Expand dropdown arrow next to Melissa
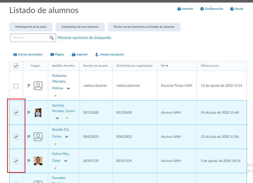The image size is (253, 183). 68,88
